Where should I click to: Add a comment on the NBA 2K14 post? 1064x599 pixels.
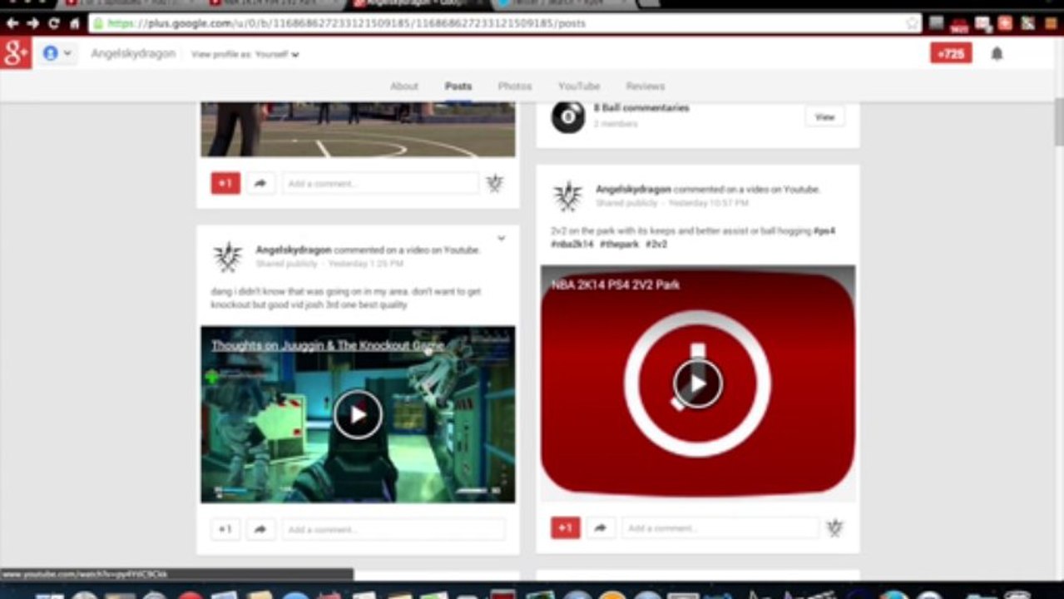720,527
